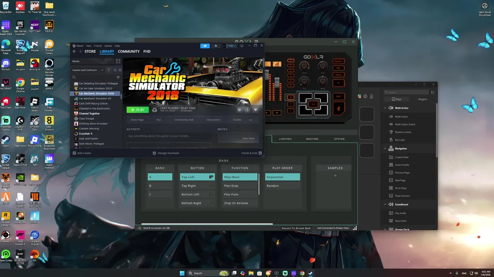Switch to LIGHTING tab in GoXLR

click(x=285, y=139)
